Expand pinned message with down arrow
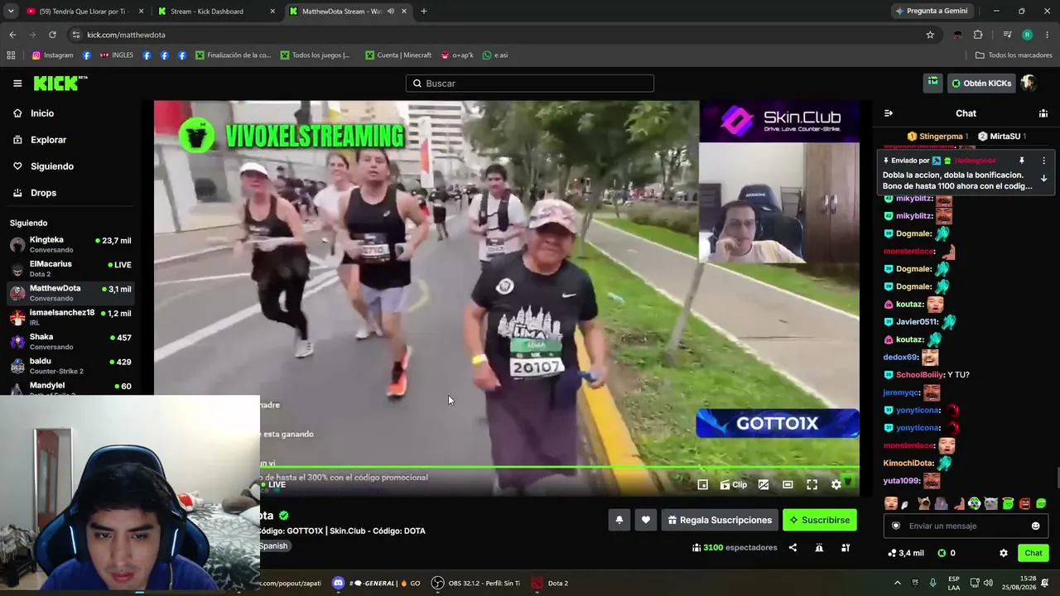 (1043, 178)
